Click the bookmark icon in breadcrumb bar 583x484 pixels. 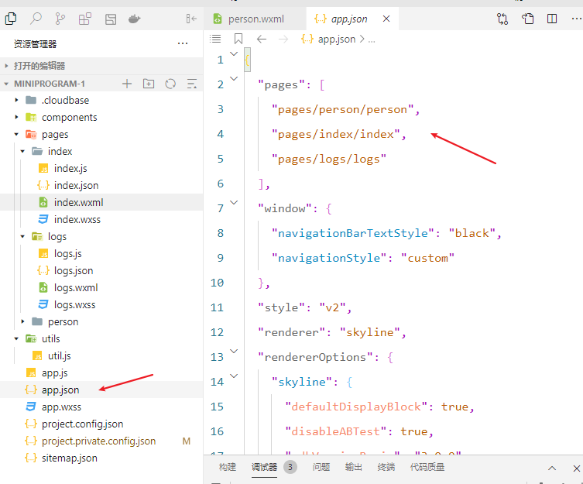tap(238, 39)
